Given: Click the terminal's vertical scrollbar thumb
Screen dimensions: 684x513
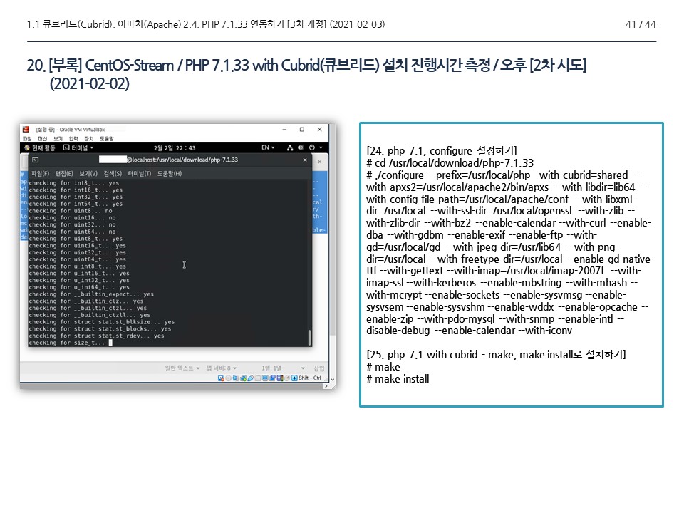Looking at the screenshot, I should point(310,338).
